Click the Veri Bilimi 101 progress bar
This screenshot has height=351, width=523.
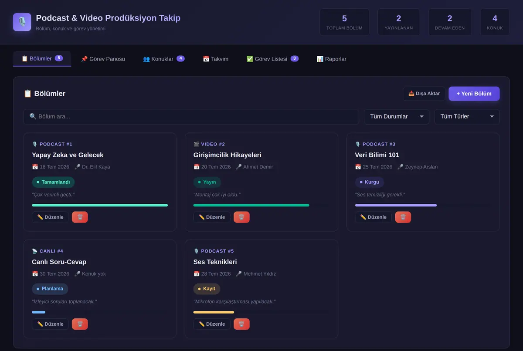(423, 205)
